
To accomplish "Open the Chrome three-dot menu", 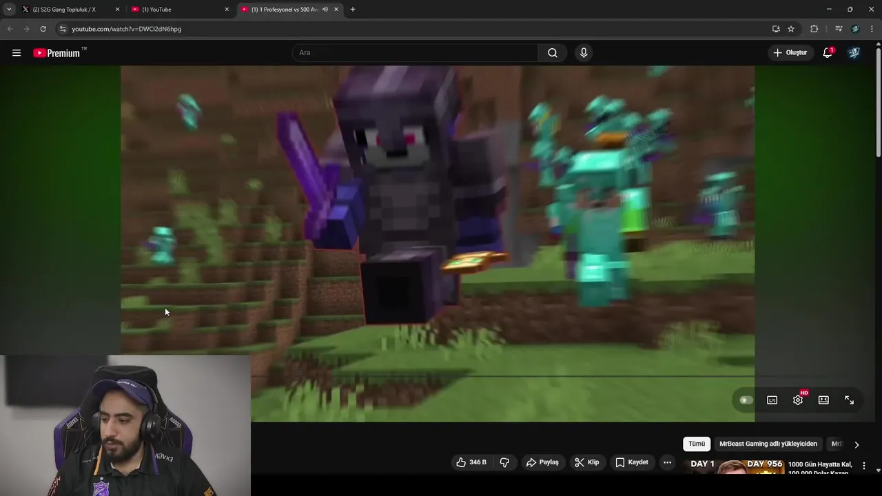I will 872,29.
